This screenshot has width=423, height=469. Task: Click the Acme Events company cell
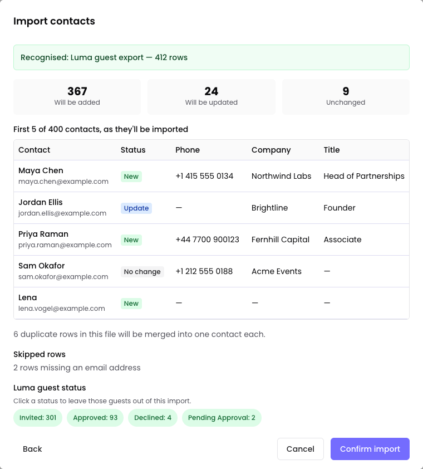pos(277,271)
